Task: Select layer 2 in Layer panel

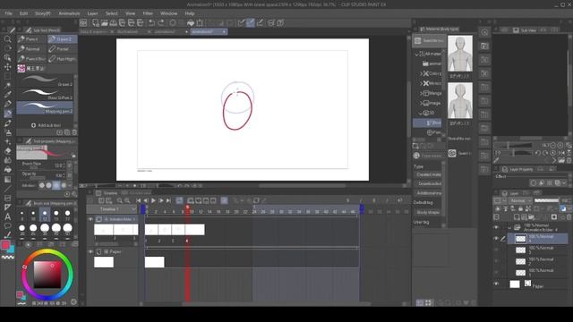Action: (537, 261)
